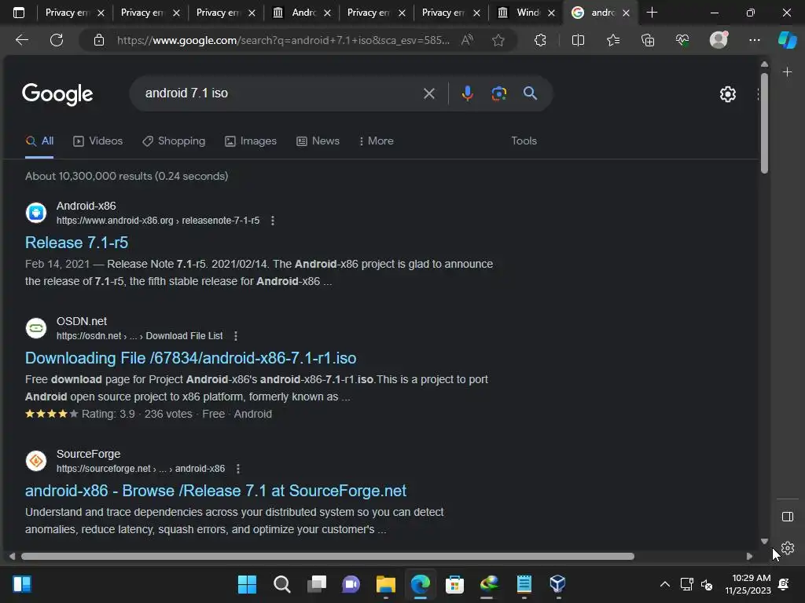
Task: Open the search Tools options
Action: pyautogui.click(x=524, y=141)
